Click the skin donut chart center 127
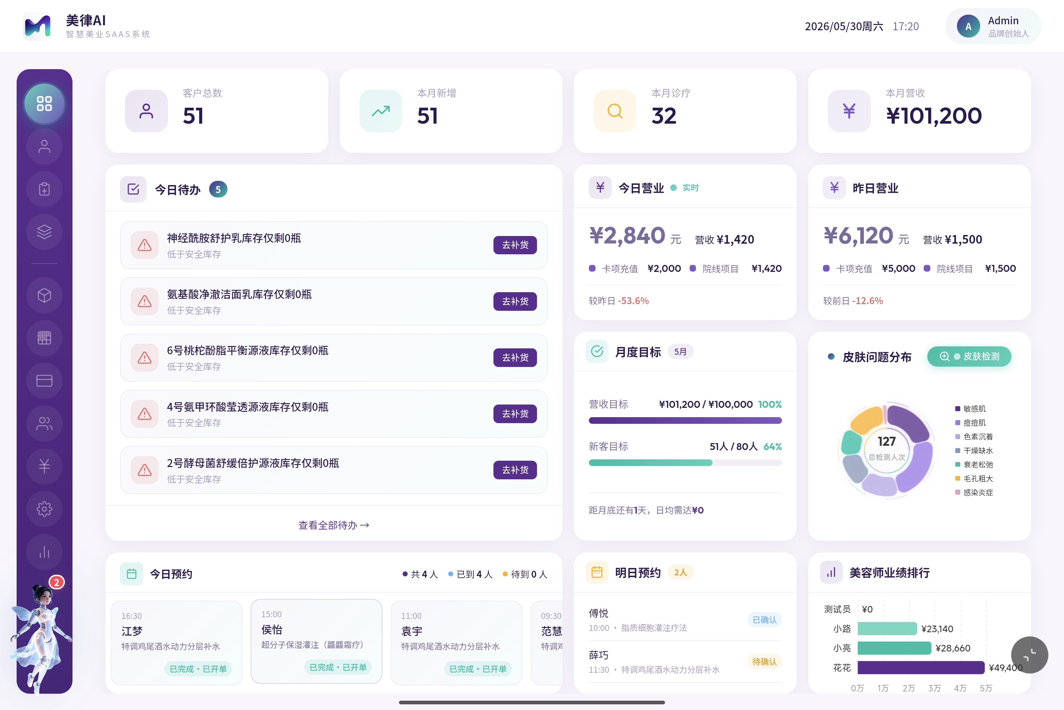Viewport: 1064px width, 710px height. 886,441
